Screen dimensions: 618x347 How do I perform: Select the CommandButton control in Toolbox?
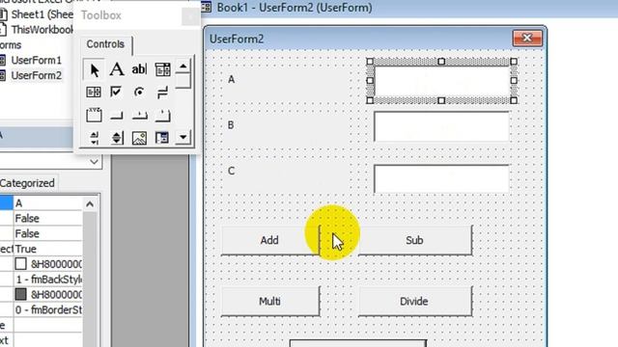117,116
